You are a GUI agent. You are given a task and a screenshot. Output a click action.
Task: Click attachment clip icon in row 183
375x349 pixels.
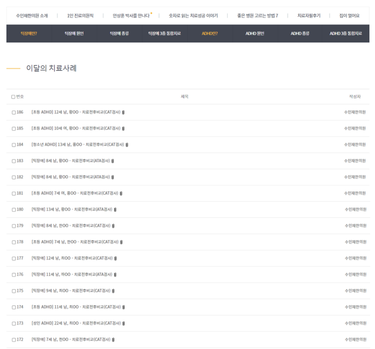coord(113,161)
